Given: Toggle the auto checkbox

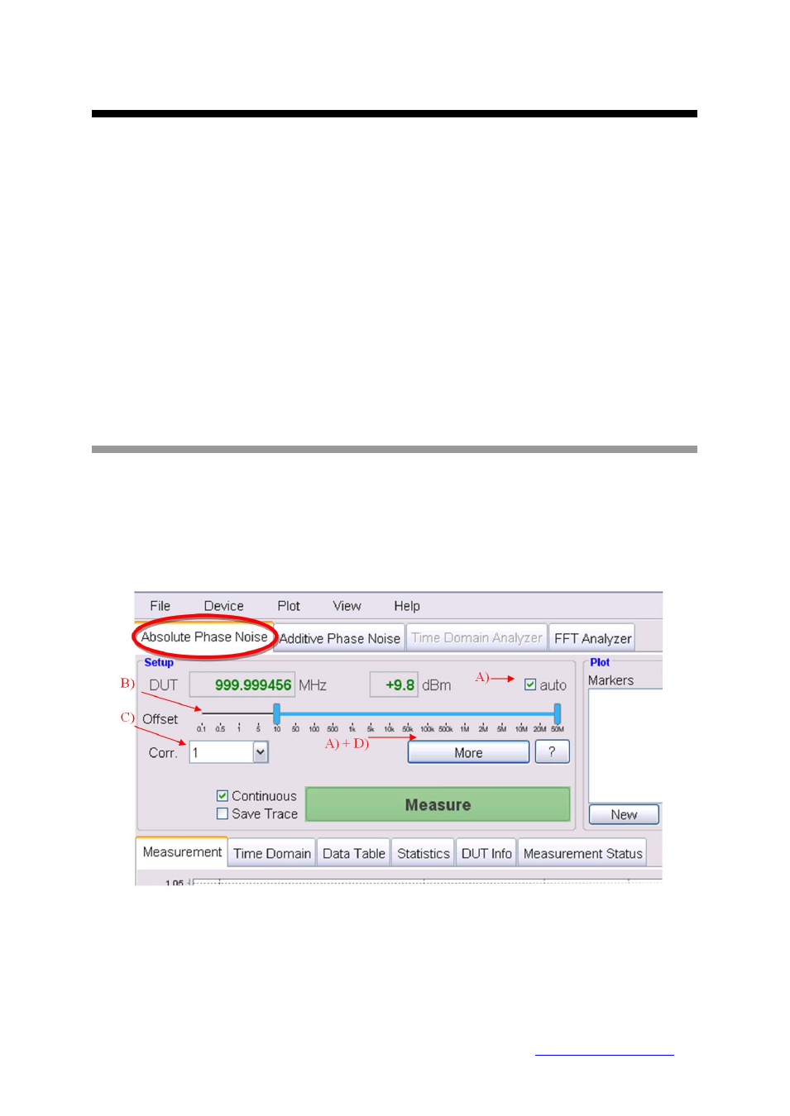Looking at the screenshot, I should click(530, 684).
